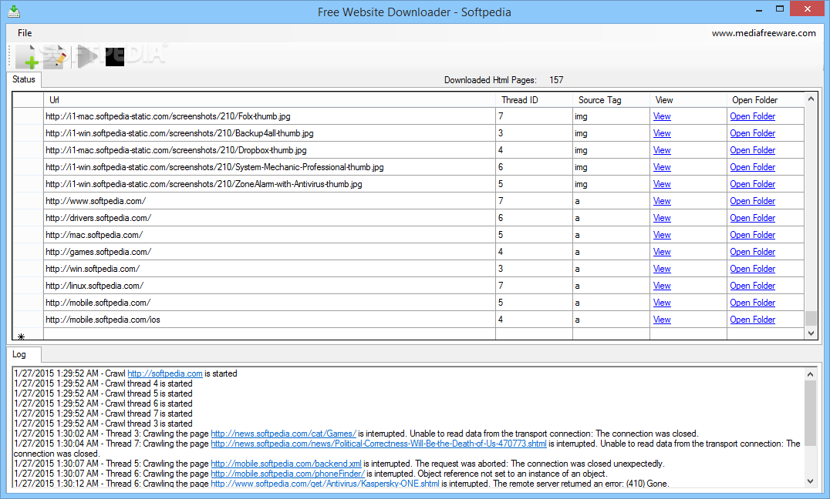
Task: Open Folder for ZoneAlarm-with-Antivirus row
Action: pyautogui.click(x=752, y=184)
